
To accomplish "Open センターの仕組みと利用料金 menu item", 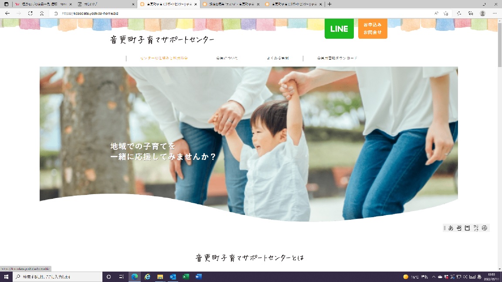I will pyautogui.click(x=164, y=58).
